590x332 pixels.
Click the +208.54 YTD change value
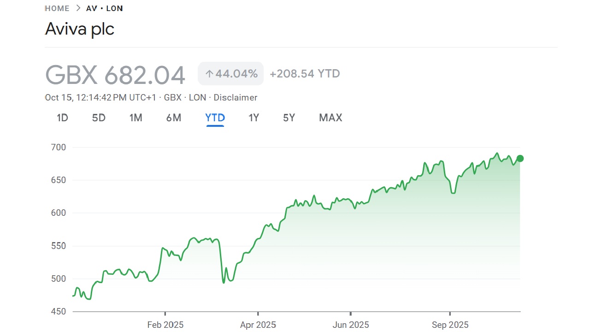point(304,73)
